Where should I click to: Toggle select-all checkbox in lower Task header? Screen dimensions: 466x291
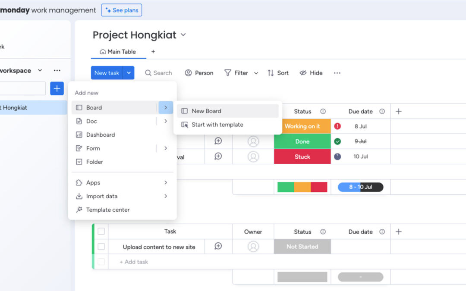click(x=101, y=232)
